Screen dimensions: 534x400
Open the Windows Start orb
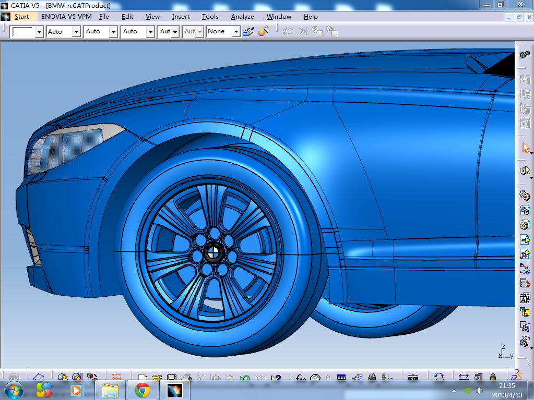click(14, 390)
